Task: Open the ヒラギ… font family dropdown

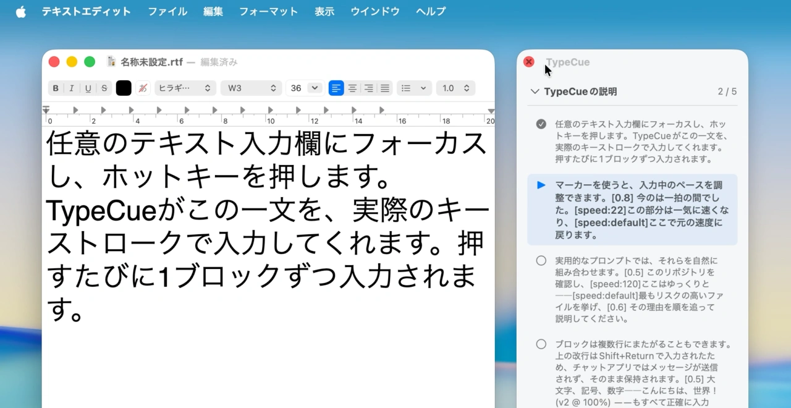Action: tap(185, 88)
